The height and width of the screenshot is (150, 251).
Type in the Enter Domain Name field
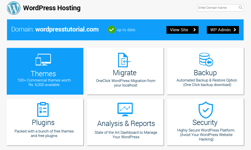click(x=217, y=8)
